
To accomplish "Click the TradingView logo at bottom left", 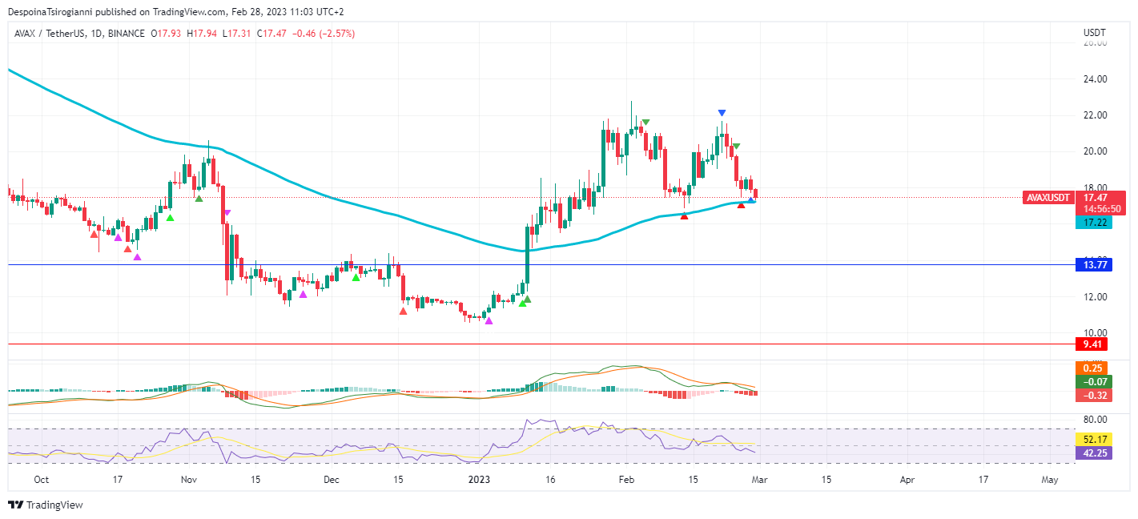I will point(46,505).
